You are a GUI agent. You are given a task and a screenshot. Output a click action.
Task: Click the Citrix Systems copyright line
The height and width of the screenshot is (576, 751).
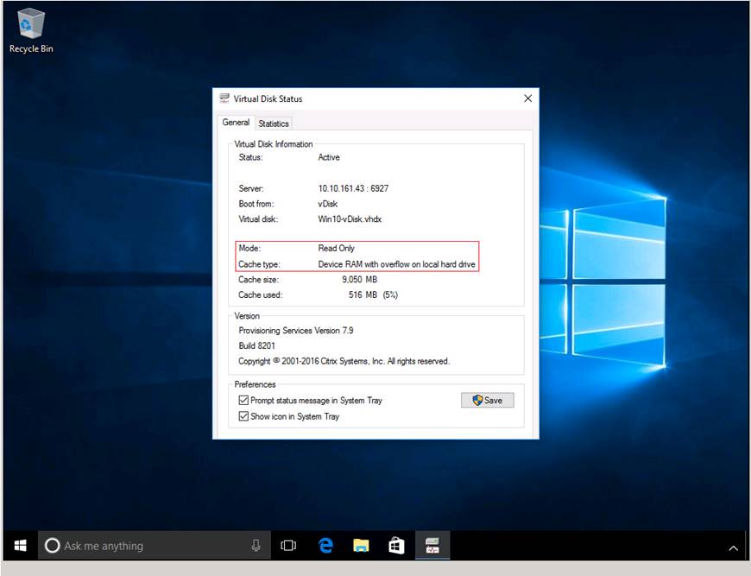(344, 361)
